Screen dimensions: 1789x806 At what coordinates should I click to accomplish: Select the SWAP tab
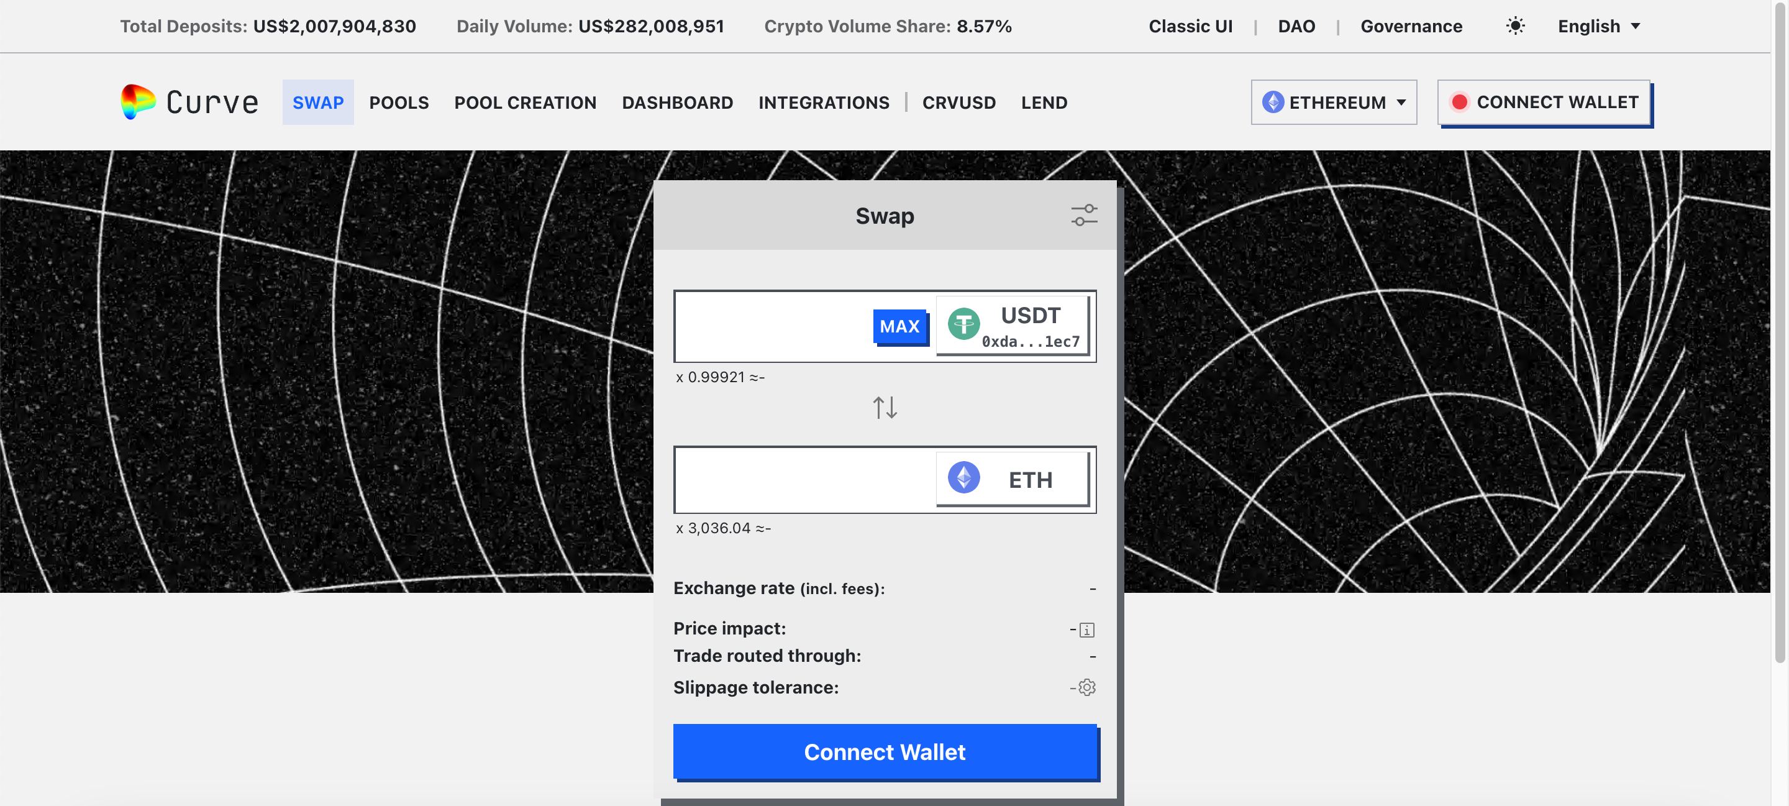[x=318, y=102]
